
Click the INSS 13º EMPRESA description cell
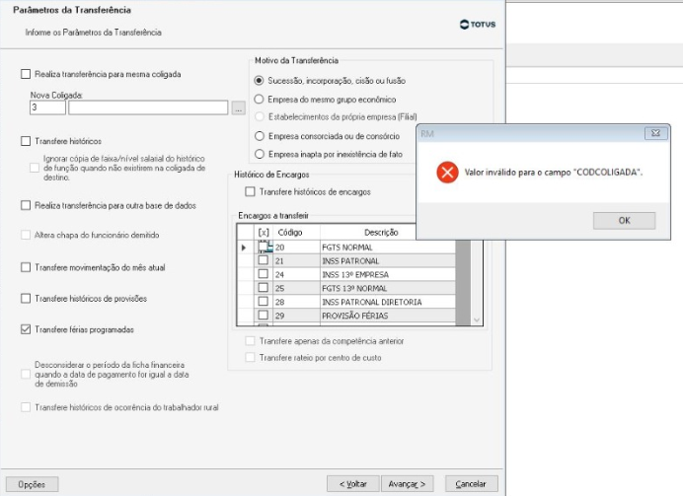click(388, 274)
